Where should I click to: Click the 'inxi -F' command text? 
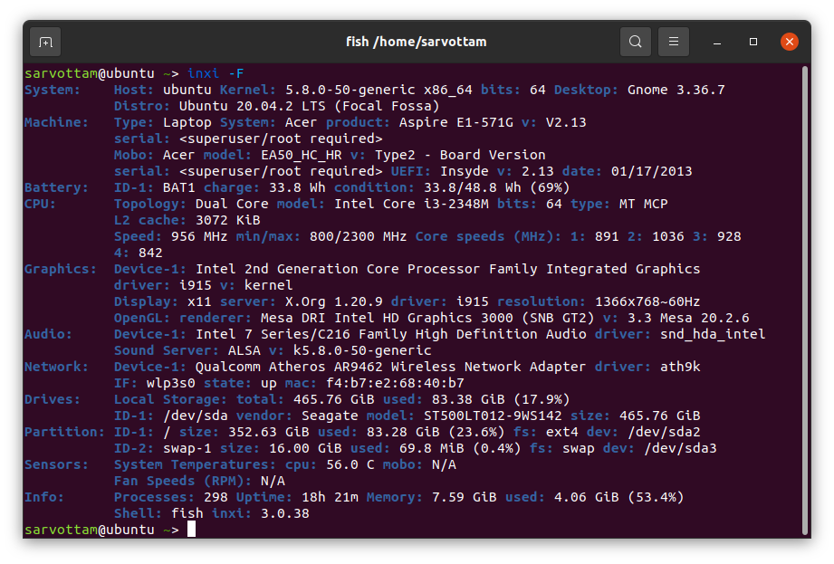[216, 73]
